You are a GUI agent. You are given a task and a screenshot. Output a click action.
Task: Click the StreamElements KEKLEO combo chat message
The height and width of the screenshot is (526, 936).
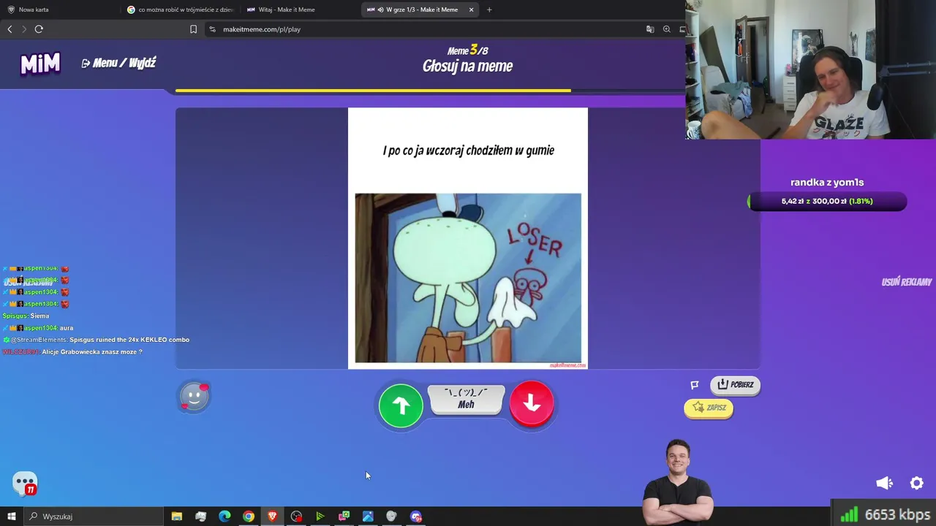point(96,340)
